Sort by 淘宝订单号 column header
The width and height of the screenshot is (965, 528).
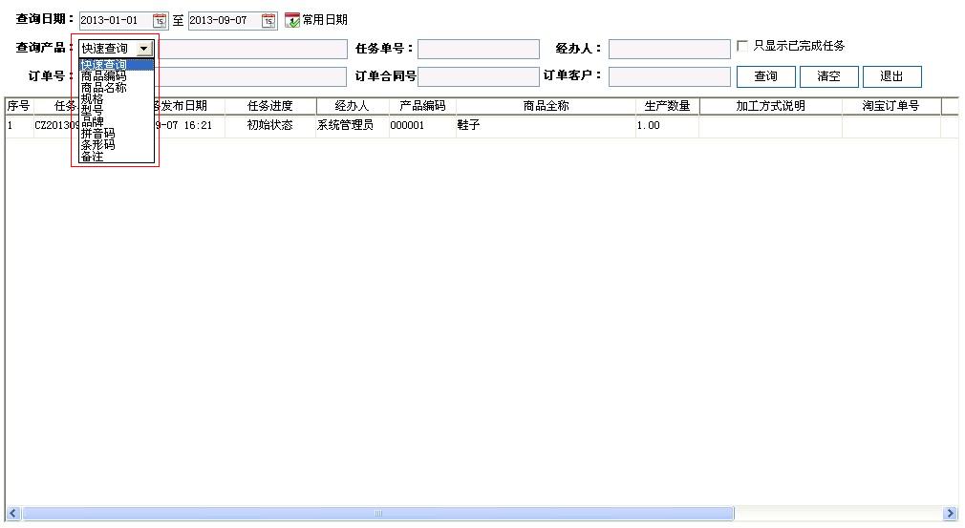coord(891,106)
